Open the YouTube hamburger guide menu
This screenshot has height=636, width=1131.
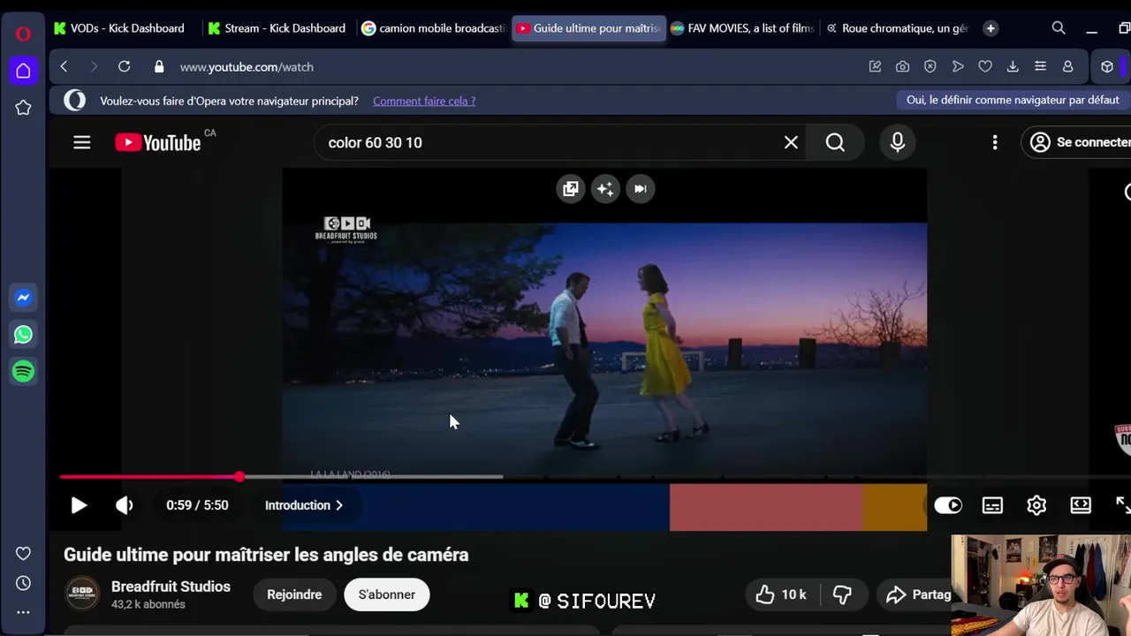pos(81,142)
